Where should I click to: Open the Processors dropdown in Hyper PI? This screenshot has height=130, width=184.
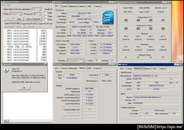click(40, 14)
